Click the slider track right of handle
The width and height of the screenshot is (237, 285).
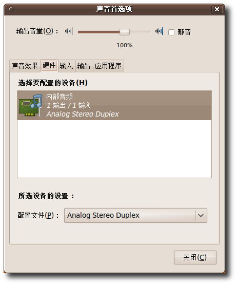point(140,32)
